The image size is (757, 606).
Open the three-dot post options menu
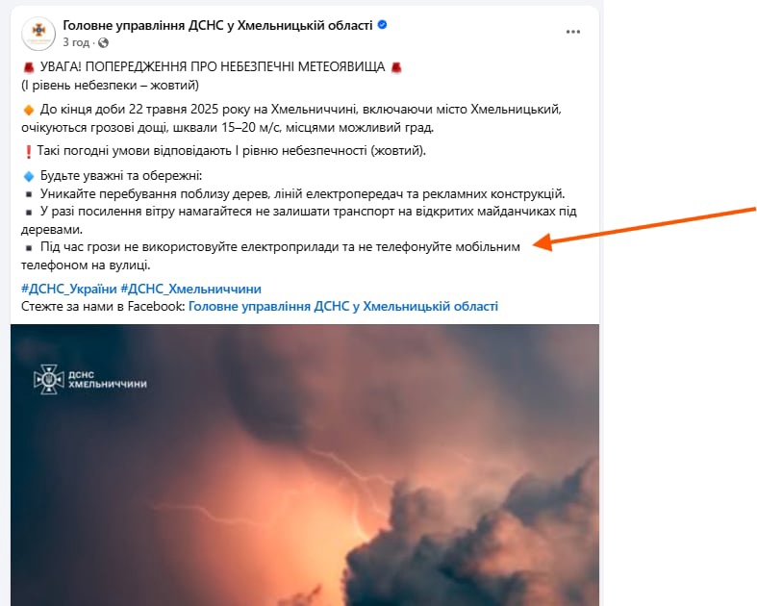(572, 32)
